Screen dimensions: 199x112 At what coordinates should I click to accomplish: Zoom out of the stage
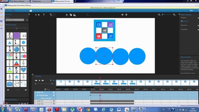159,15
